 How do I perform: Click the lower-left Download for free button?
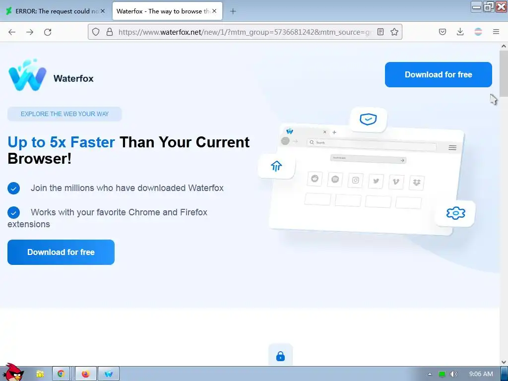pos(61,252)
